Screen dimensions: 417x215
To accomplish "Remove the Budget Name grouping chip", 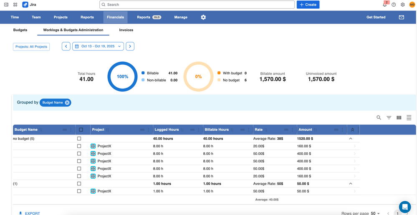I will click(67, 103).
